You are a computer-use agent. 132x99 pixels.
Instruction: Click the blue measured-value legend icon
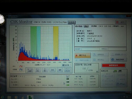tap(21, 69)
